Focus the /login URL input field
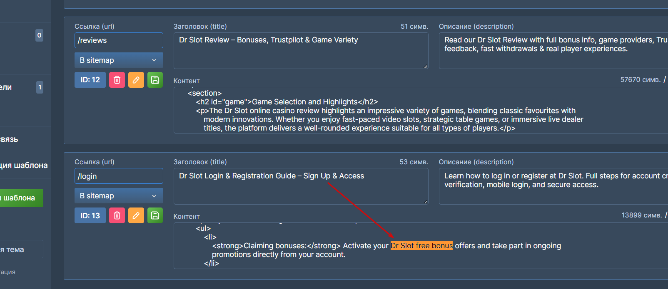Image resolution: width=668 pixels, height=289 pixels. (x=119, y=176)
